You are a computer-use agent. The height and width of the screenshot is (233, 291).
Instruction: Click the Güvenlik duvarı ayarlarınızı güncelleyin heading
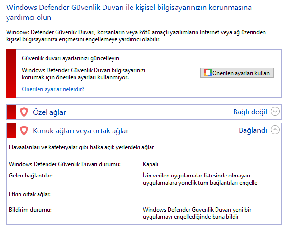point(71,58)
